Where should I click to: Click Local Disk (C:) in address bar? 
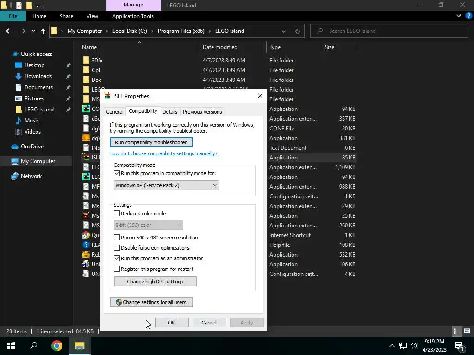(x=130, y=31)
